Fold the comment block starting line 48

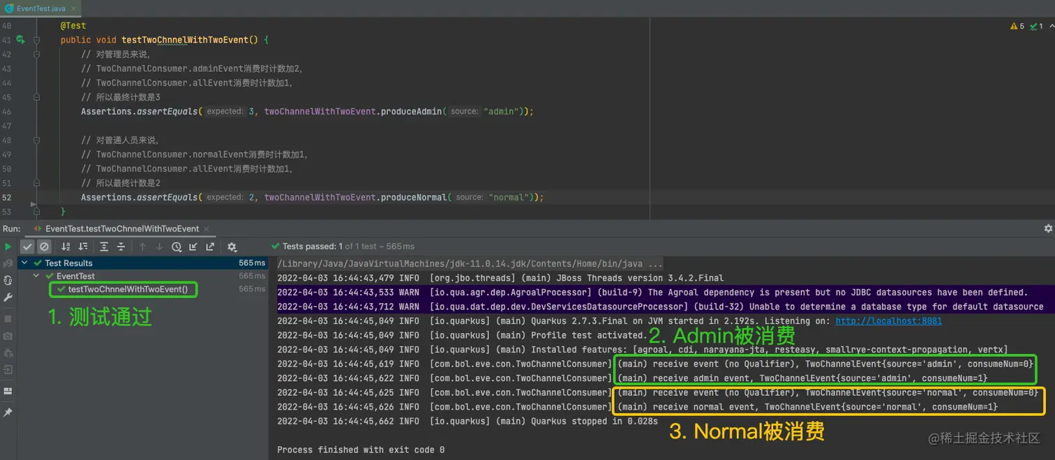(x=36, y=140)
